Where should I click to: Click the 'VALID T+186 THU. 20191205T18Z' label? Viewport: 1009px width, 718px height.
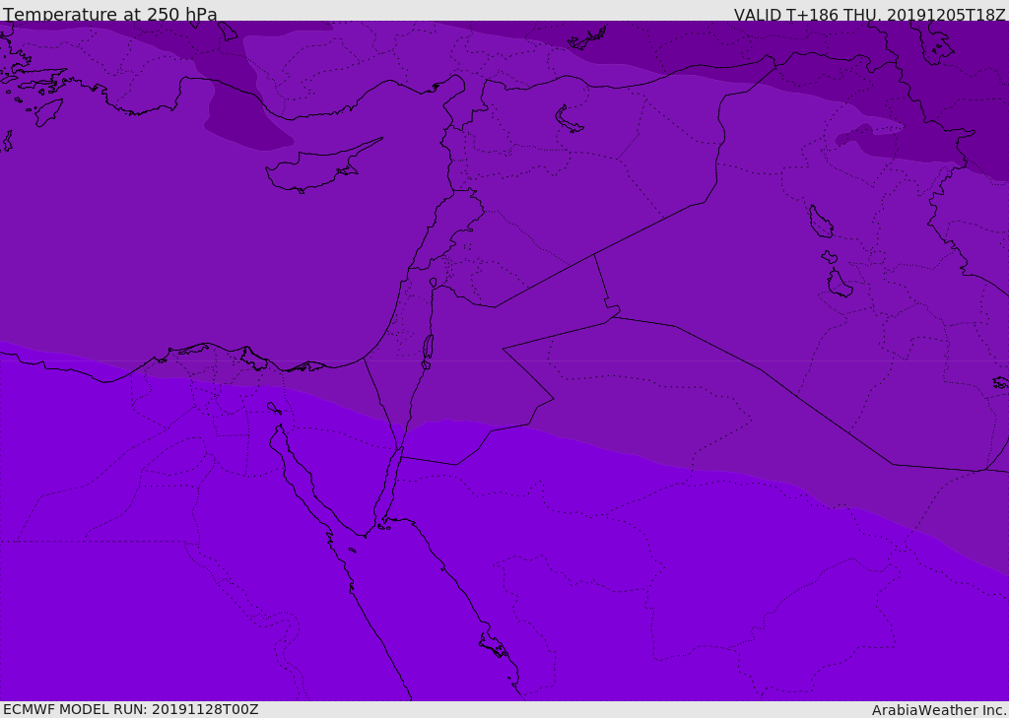[869, 14]
